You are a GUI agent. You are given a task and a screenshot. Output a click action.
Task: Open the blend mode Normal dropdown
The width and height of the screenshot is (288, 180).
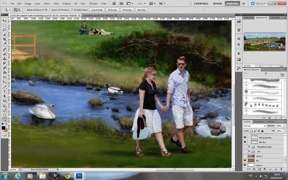pos(254,126)
